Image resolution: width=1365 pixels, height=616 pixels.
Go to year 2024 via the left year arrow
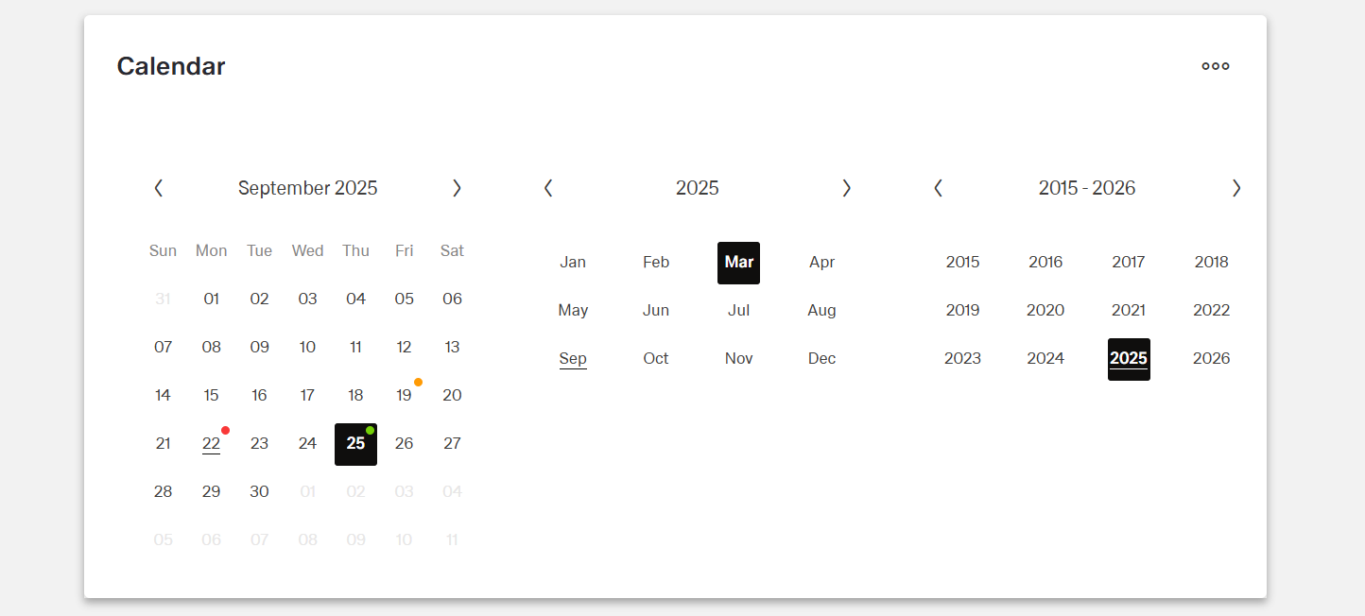click(x=548, y=188)
